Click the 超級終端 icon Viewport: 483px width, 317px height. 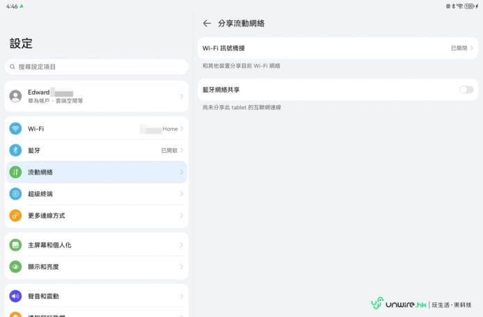tap(15, 194)
